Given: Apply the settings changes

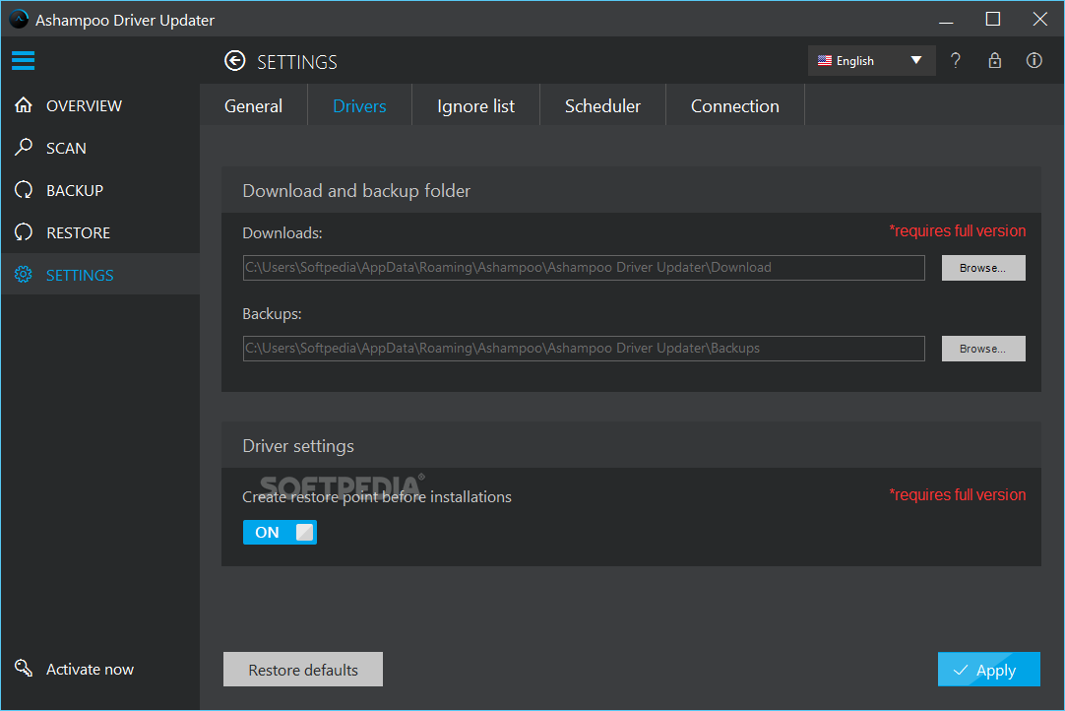Looking at the screenshot, I should pos(989,670).
